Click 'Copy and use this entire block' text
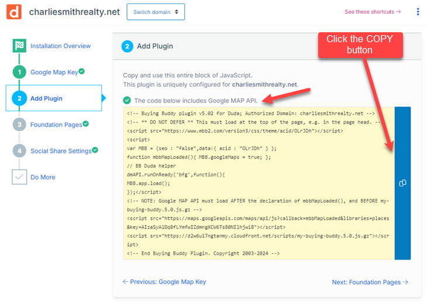Screen dimensions: 427x304 tap(188, 75)
